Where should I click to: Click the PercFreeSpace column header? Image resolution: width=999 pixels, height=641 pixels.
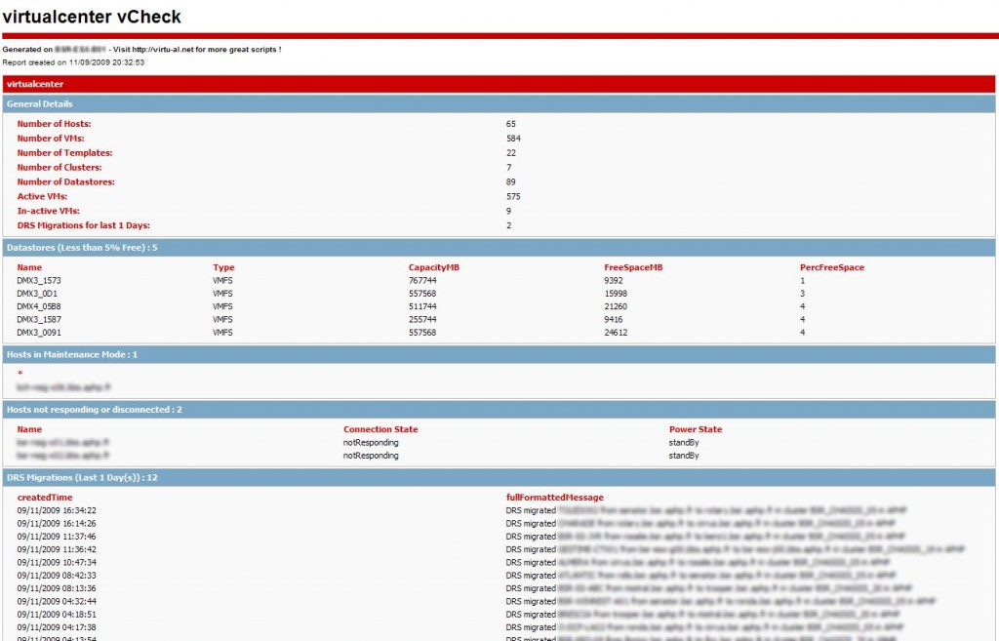[832, 267]
